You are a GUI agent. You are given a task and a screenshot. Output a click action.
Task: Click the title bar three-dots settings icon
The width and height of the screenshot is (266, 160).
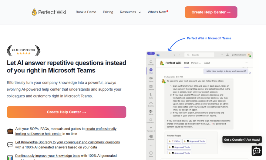click(221, 55)
